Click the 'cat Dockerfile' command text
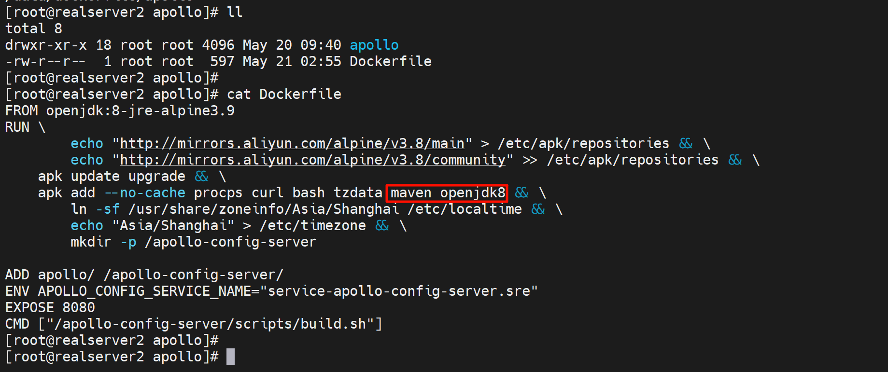888x372 pixels. 284,94
